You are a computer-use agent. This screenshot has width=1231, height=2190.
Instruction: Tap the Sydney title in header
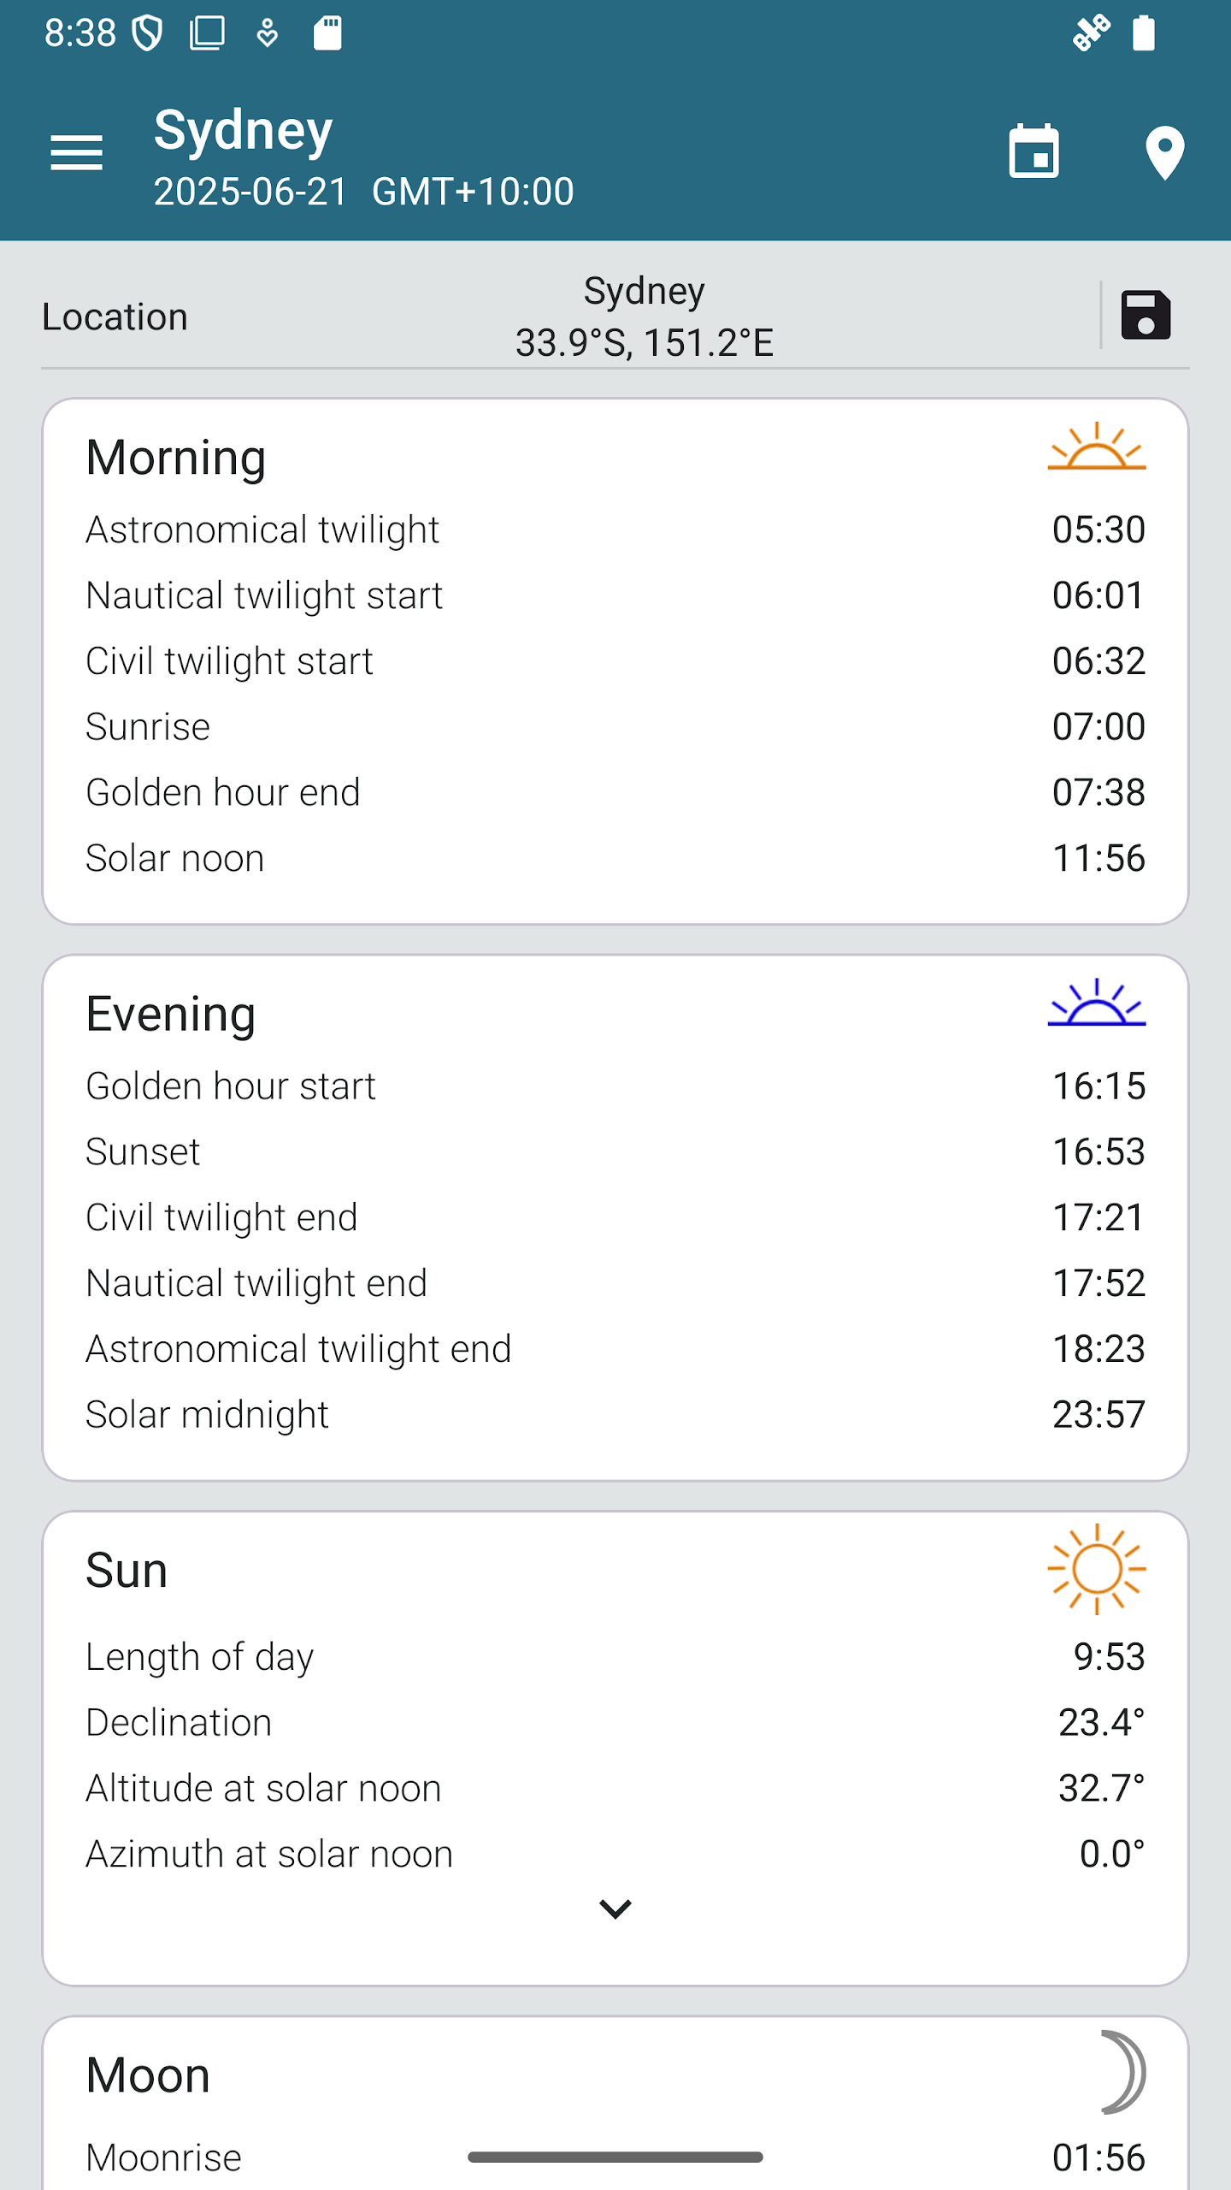point(244,131)
